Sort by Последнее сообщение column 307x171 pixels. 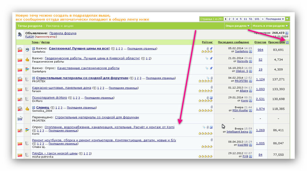point(233,42)
